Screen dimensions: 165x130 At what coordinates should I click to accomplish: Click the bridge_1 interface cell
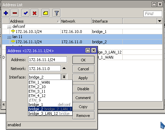pyautogui.click(x=107, y=32)
